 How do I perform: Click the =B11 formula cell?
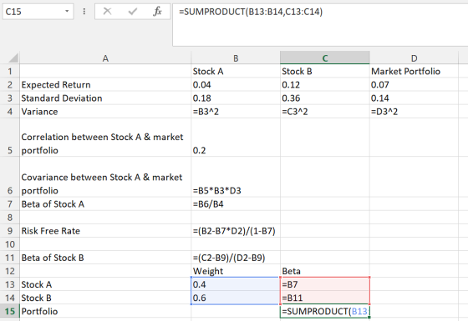325,298
